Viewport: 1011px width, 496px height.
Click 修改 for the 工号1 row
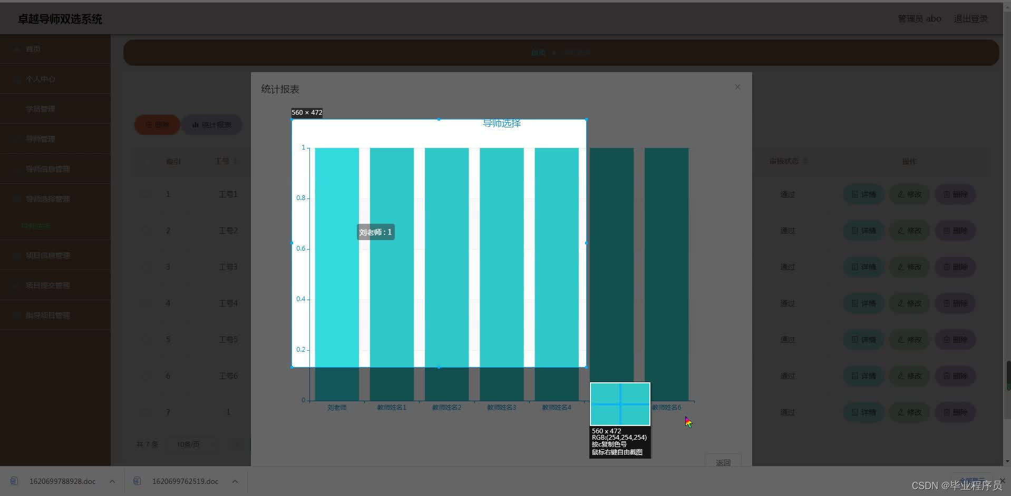tap(909, 194)
